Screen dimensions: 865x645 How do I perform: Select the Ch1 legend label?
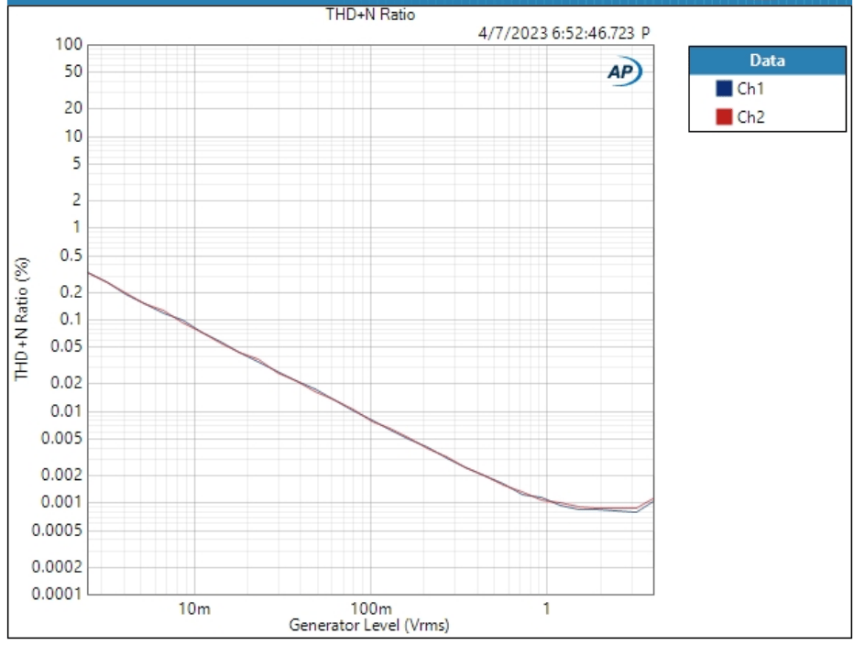750,88
